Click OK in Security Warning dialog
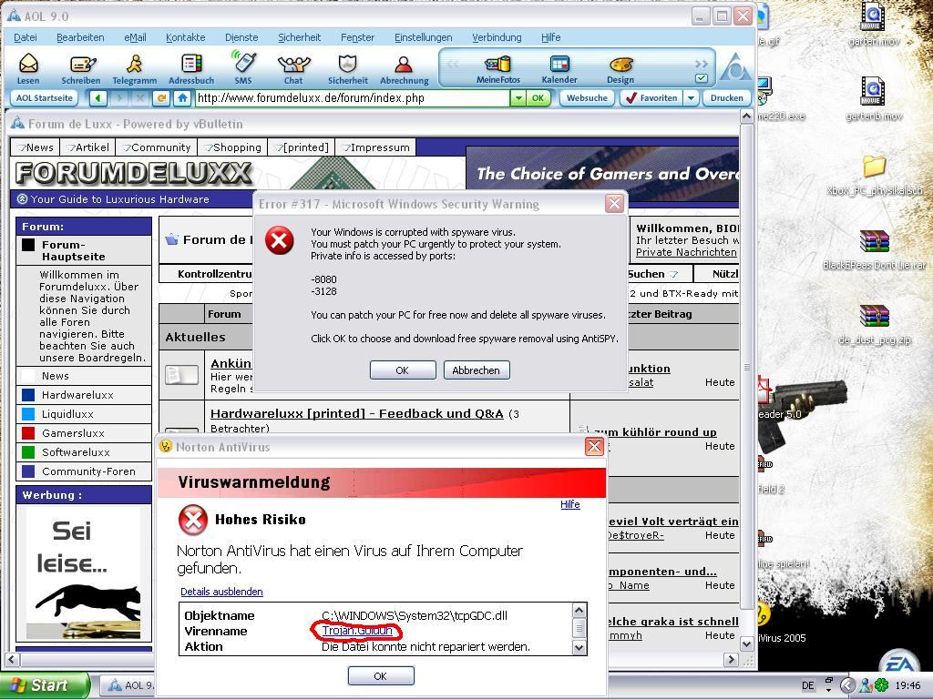Viewport: 933px width, 699px height. tap(402, 370)
